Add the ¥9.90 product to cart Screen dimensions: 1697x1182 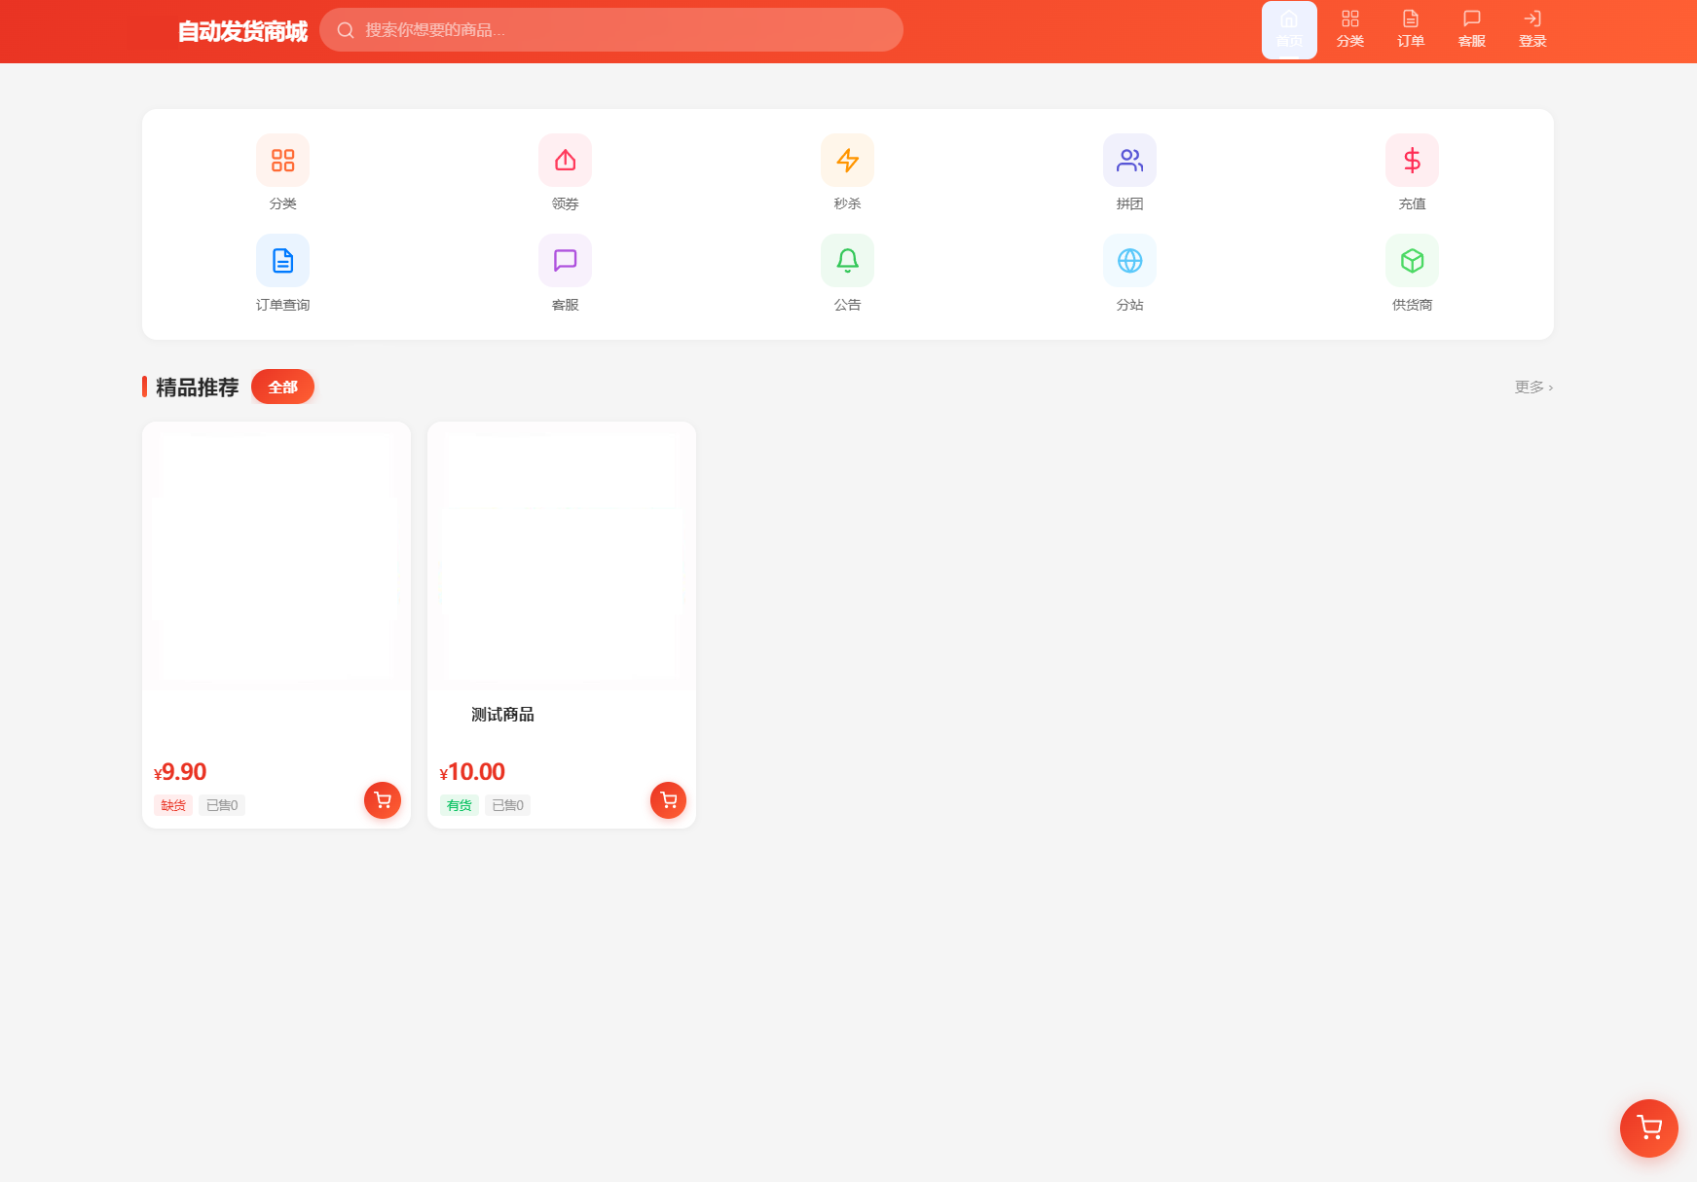pos(383,800)
